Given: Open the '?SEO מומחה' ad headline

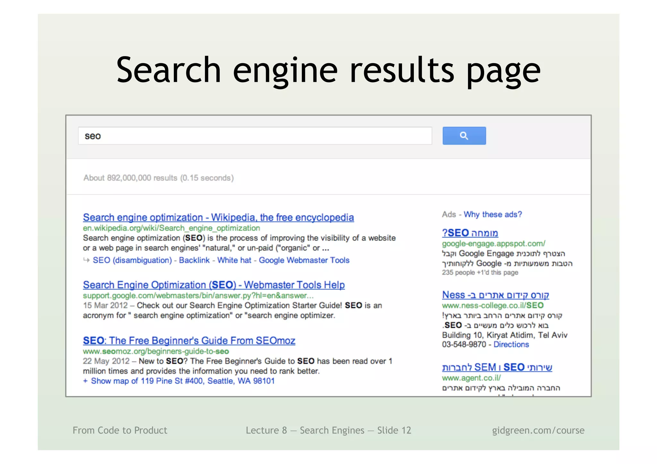Looking at the screenshot, I should point(470,233).
